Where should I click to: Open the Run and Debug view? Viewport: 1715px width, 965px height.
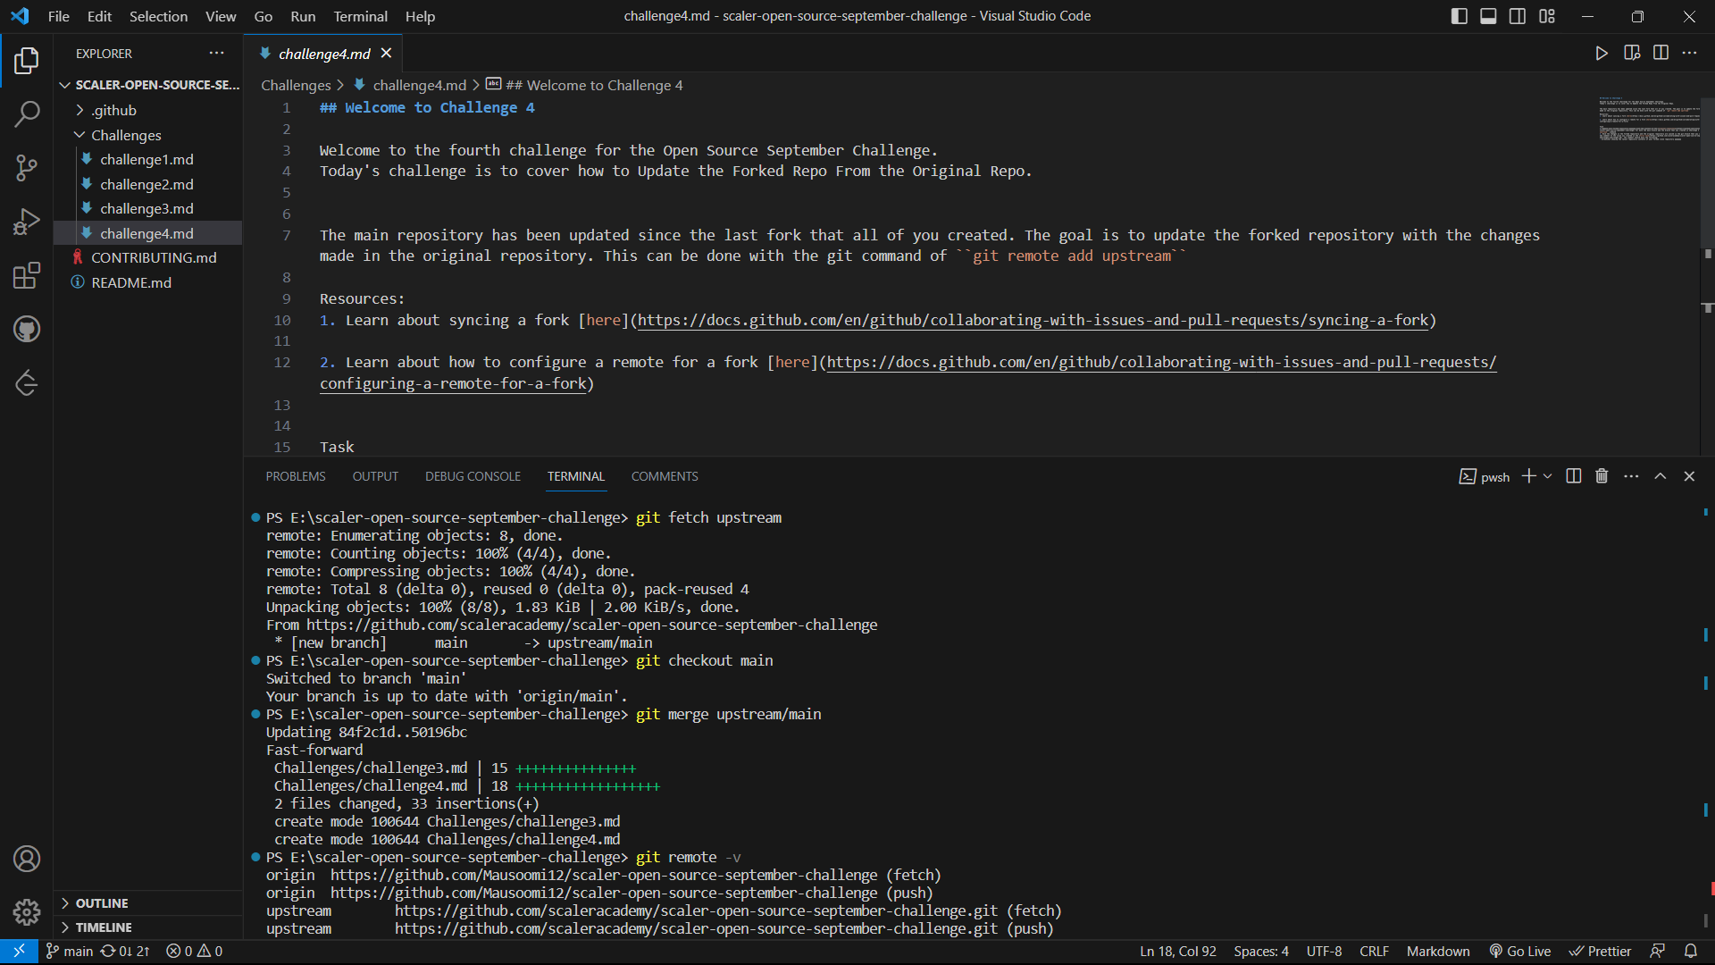[27, 222]
